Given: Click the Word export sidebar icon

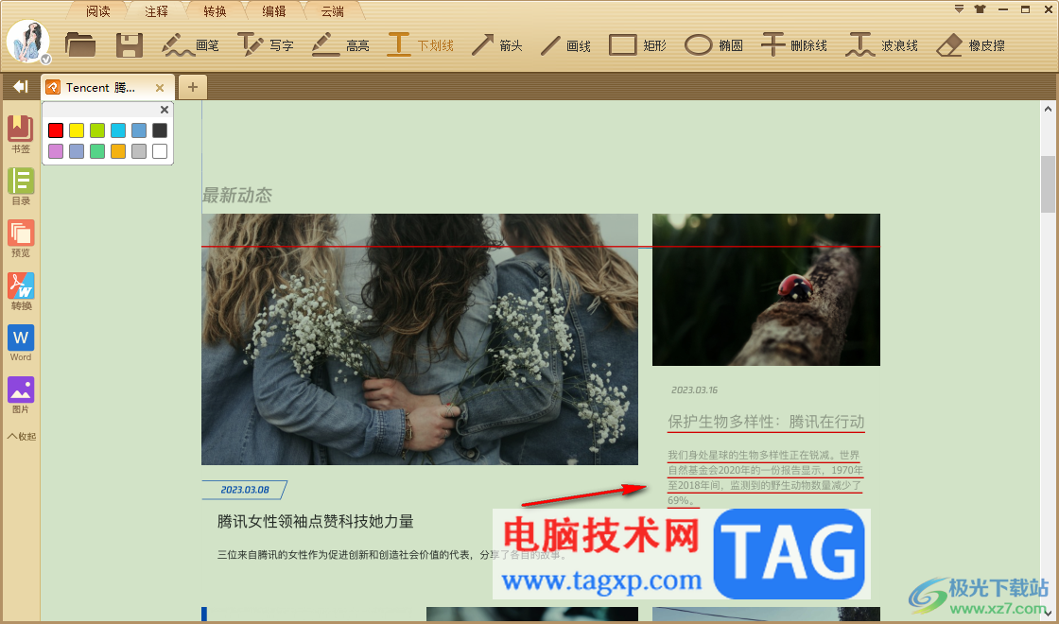Looking at the screenshot, I should tap(21, 343).
